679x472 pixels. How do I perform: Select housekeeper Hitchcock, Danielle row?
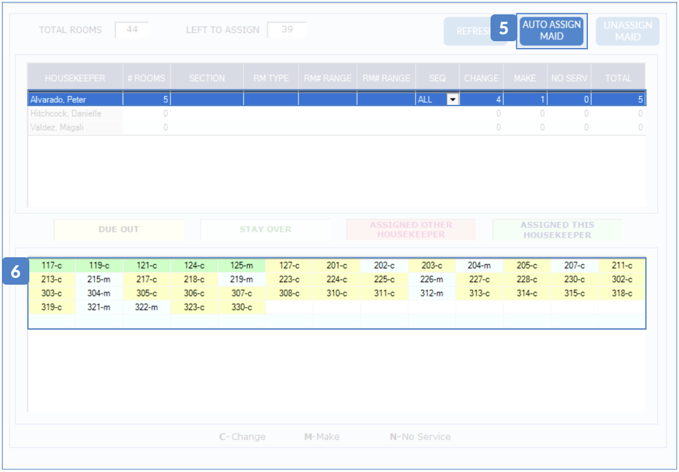point(75,114)
